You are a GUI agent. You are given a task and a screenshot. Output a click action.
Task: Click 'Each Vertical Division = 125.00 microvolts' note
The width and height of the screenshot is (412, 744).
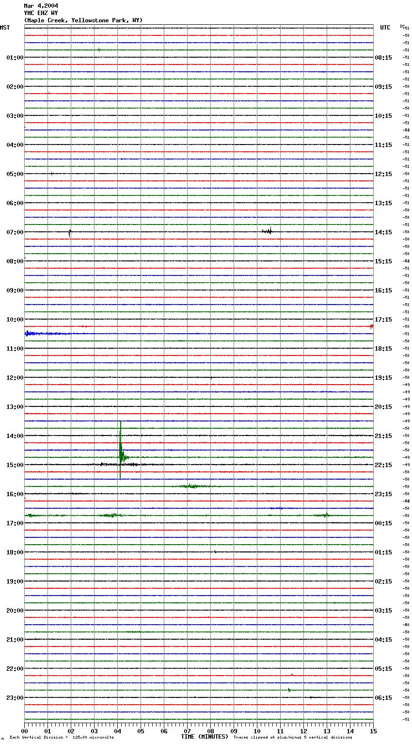(x=62, y=737)
